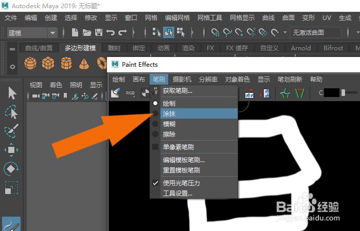The height and width of the screenshot is (231, 360).
Task: Switch to the 雕刻 shelf tab
Action: 114,48
